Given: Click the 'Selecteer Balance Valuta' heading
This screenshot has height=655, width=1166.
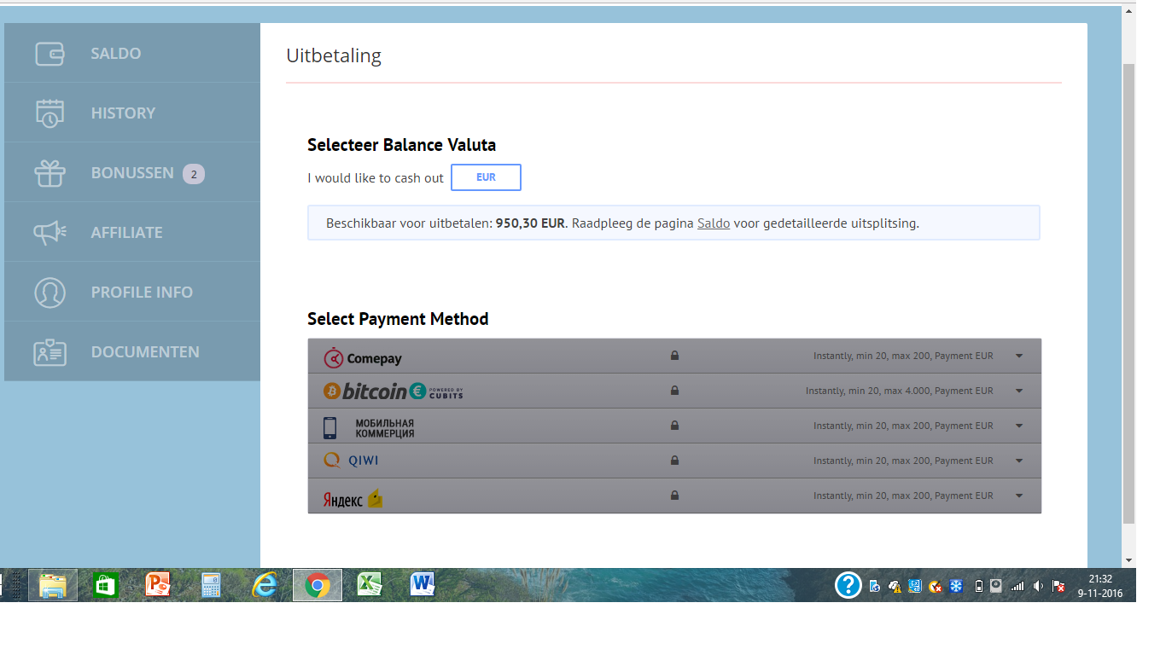Looking at the screenshot, I should pyautogui.click(x=401, y=145).
